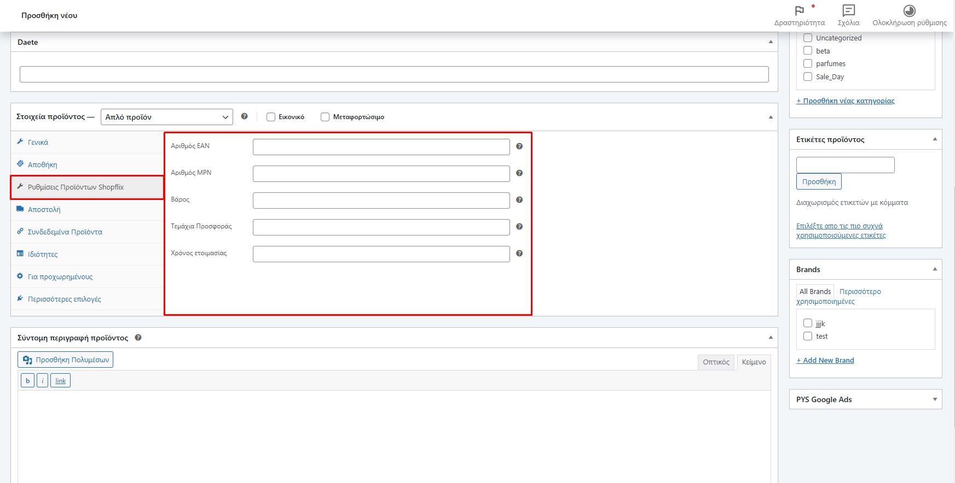Open the Σχόλια notes icon

click(x=848, y=11)
